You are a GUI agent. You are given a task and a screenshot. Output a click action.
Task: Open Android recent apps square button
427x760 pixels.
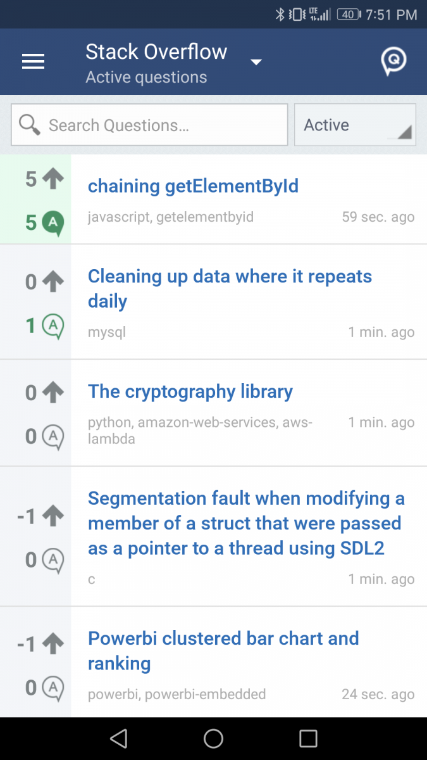[308, 738]
